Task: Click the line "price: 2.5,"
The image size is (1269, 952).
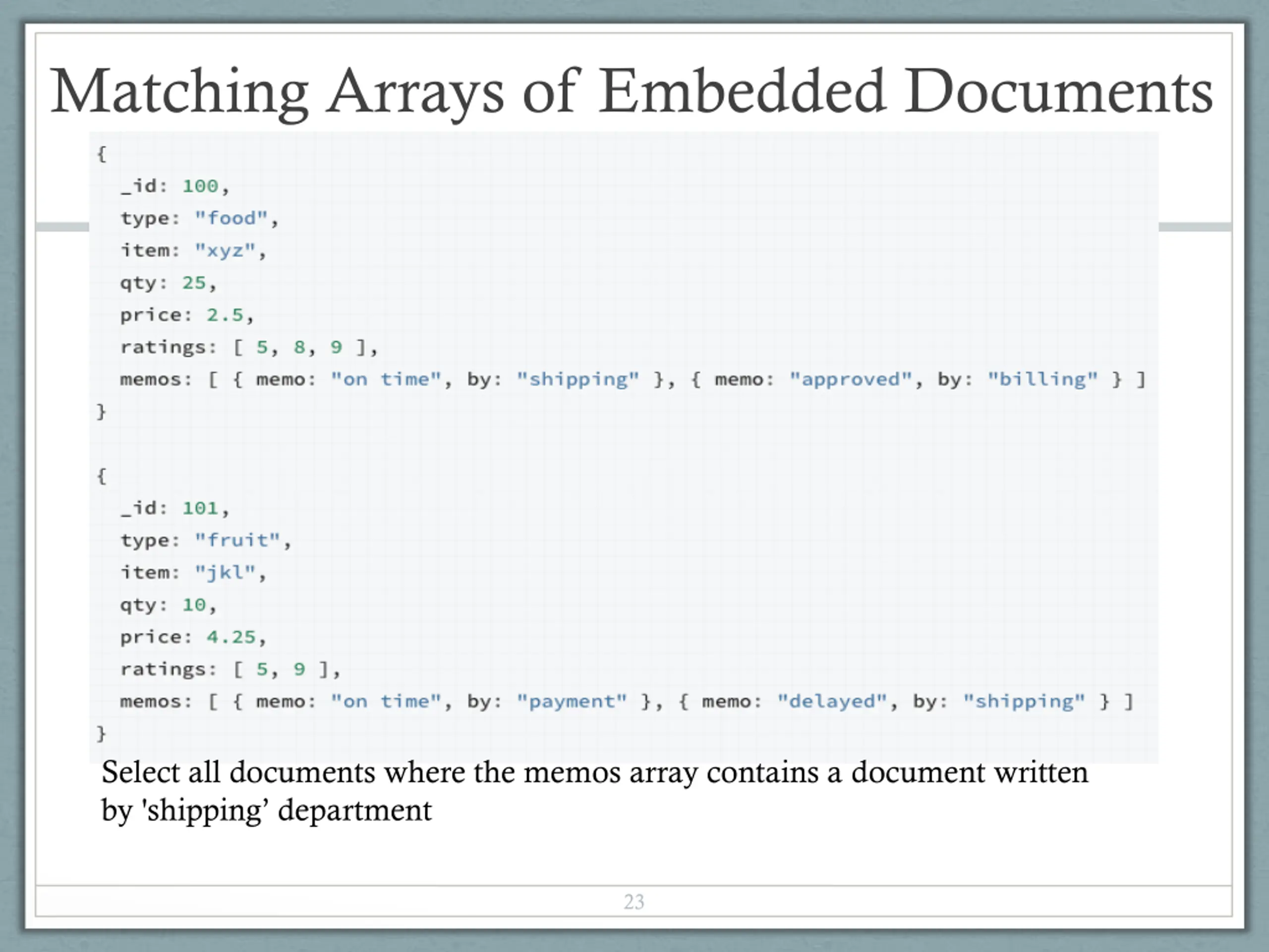Action: pyautogui.click(x=187, y=316)
